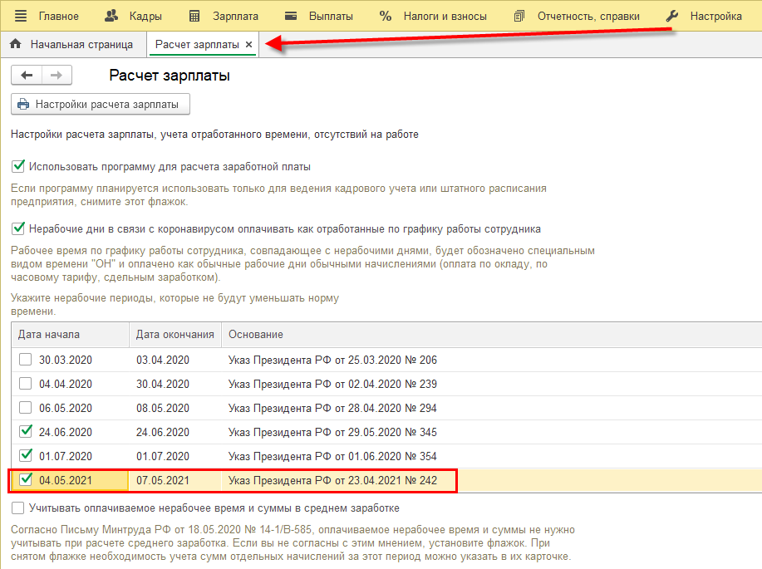Click the Выплаты card icon
Viewport: 762px width, 569px height.
291,16
